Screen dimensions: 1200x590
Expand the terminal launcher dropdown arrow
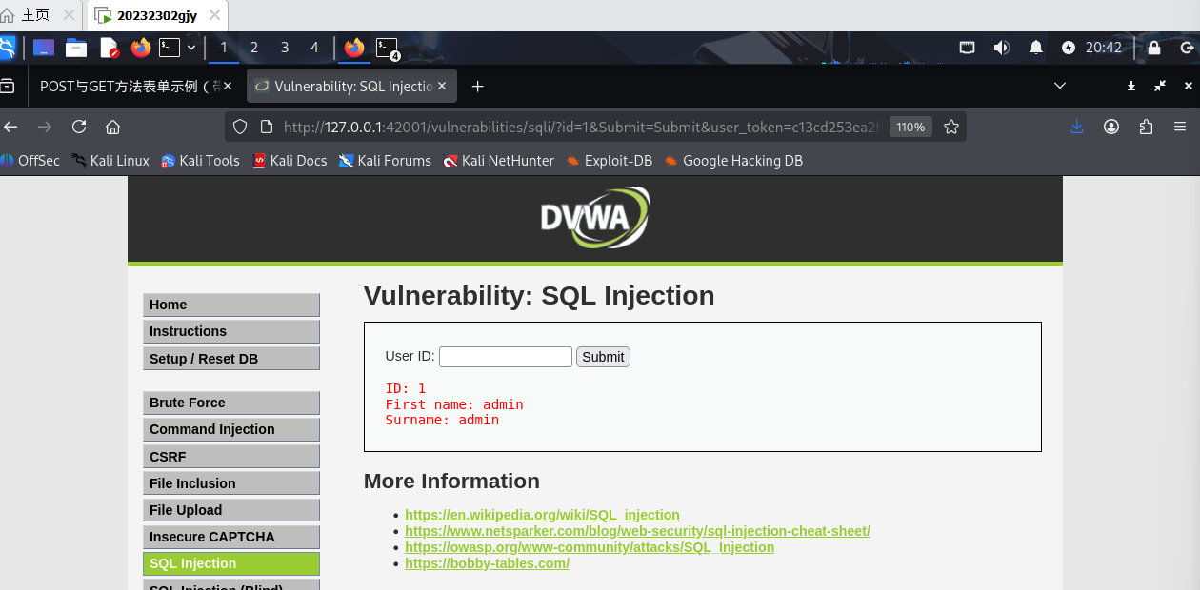click(191, 48)
